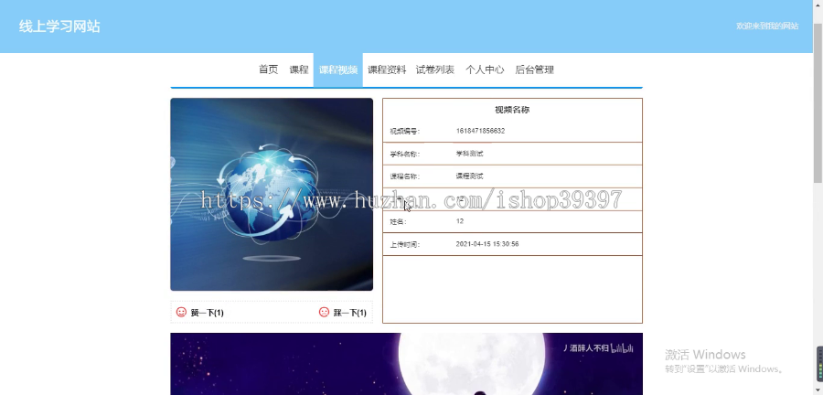This screenshot has width=823, height=395.
Task: Click the 课程测试 course name value
Action: pyautogui.click(x=469, y=176)
